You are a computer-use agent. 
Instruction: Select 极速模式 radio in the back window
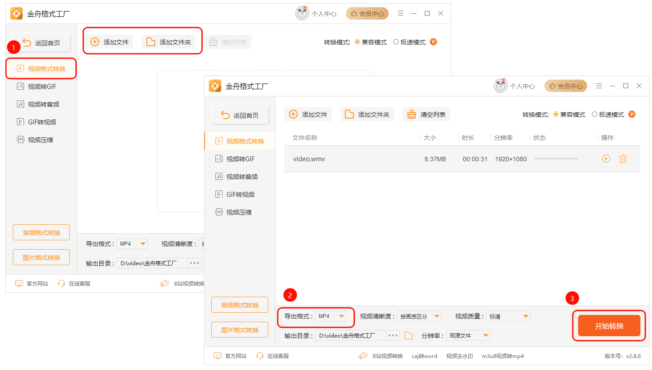click(396, 42)
